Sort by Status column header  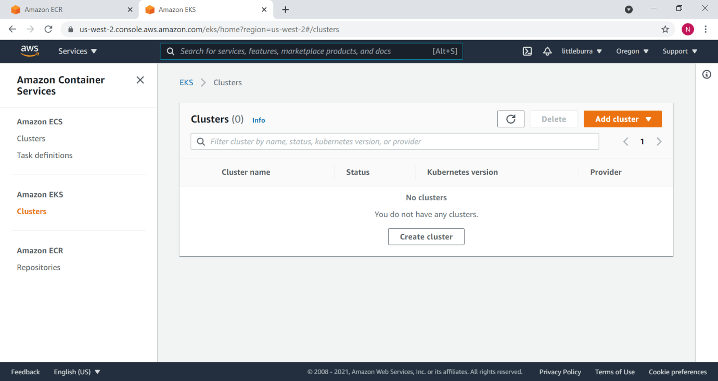tap(358, 172)
